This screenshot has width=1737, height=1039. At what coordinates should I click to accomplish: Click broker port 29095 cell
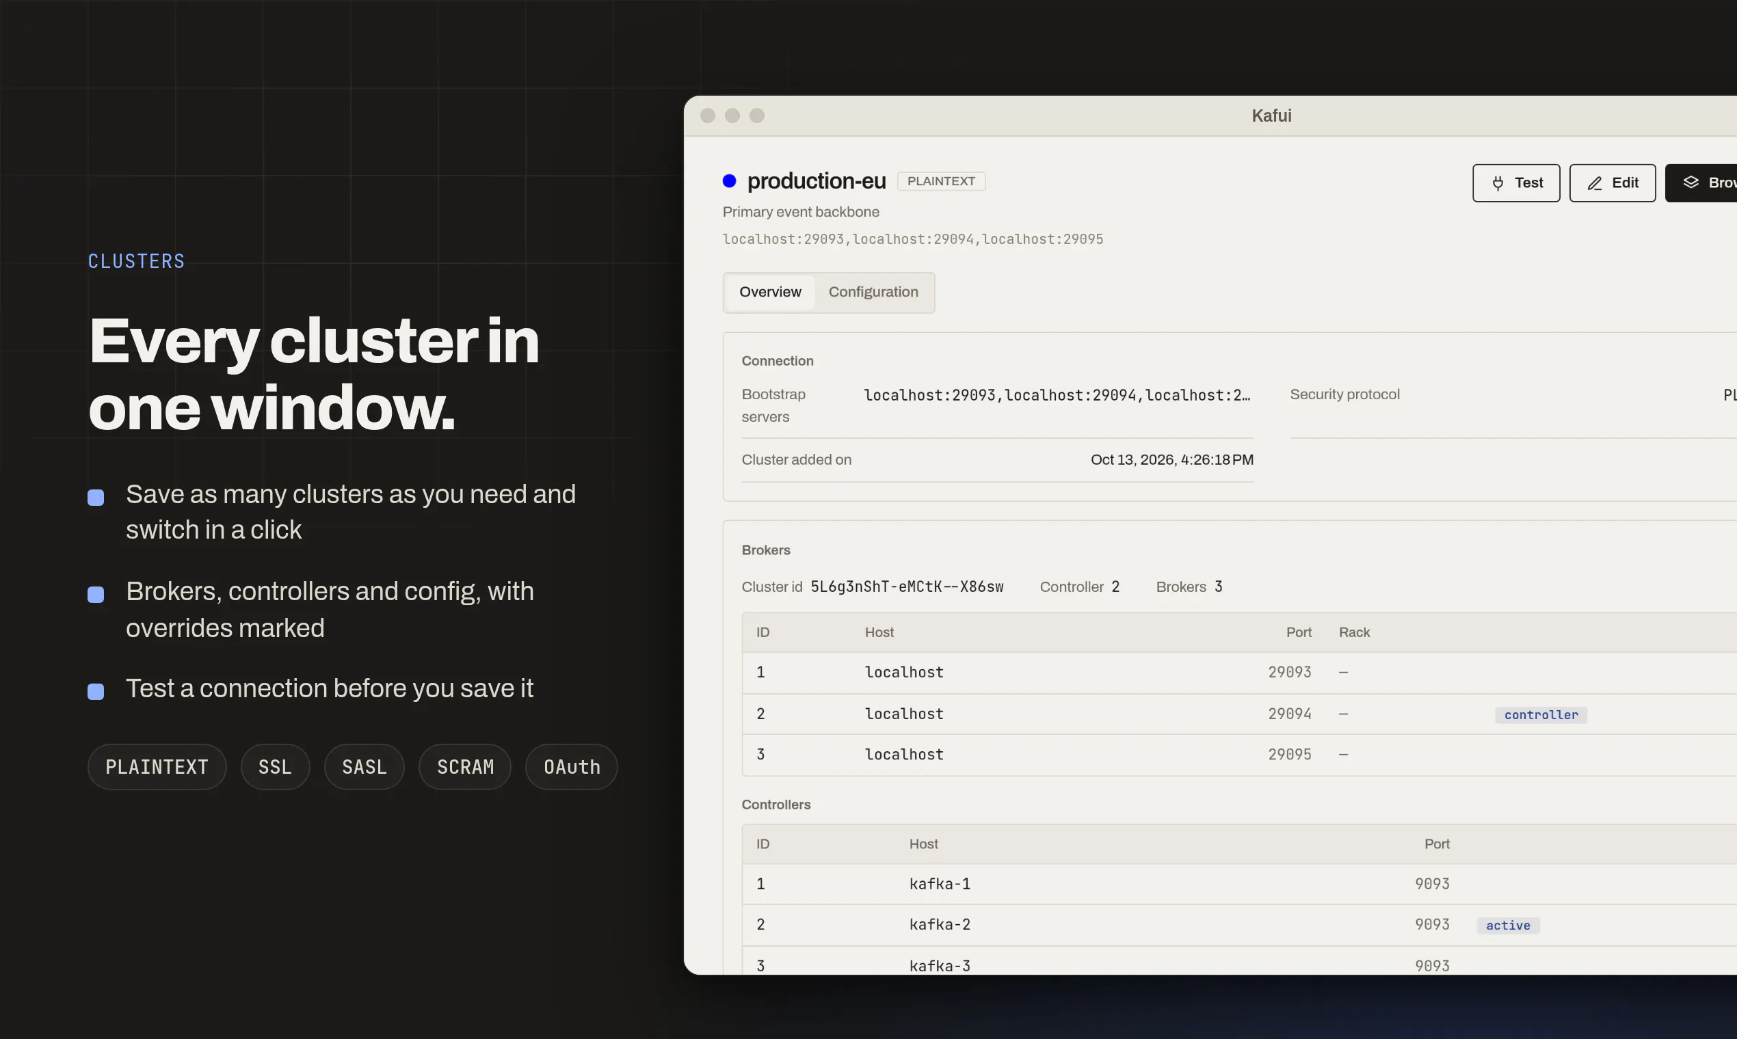(1290, 755)
